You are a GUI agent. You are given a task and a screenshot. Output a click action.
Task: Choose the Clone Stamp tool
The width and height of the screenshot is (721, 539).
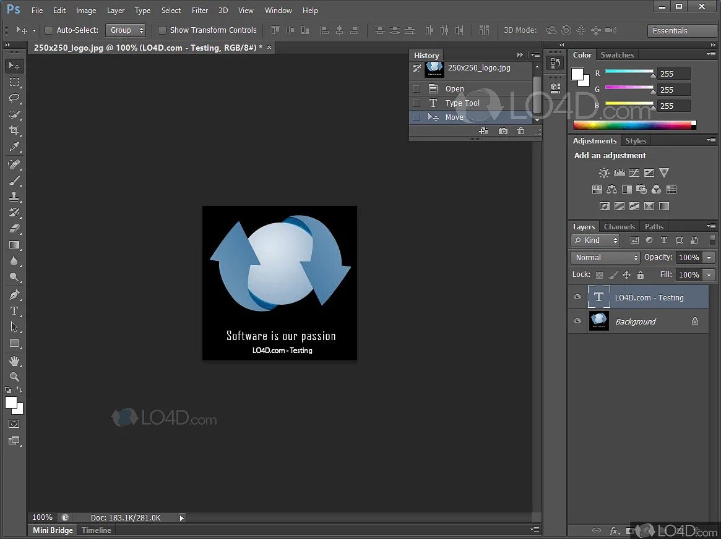14,197
